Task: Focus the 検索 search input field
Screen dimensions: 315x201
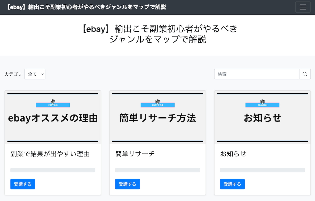Action: coord(257,74)
